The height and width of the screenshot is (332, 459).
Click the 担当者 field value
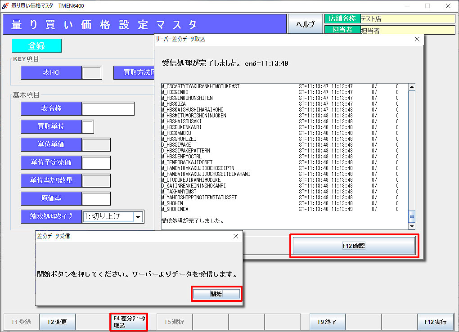(408, 30)
